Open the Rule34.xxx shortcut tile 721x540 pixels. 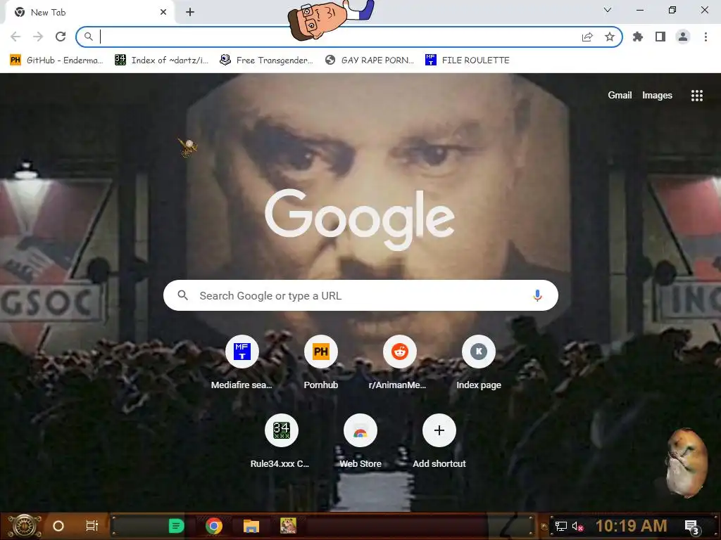click(x=282, y=442)
